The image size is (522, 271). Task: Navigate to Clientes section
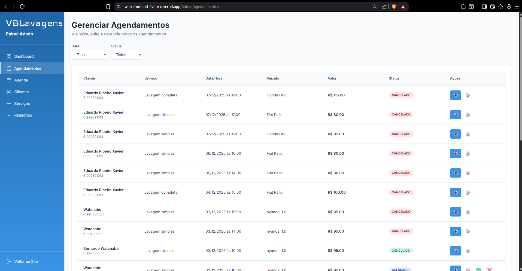pyautogui.click(x=21, y=92)
